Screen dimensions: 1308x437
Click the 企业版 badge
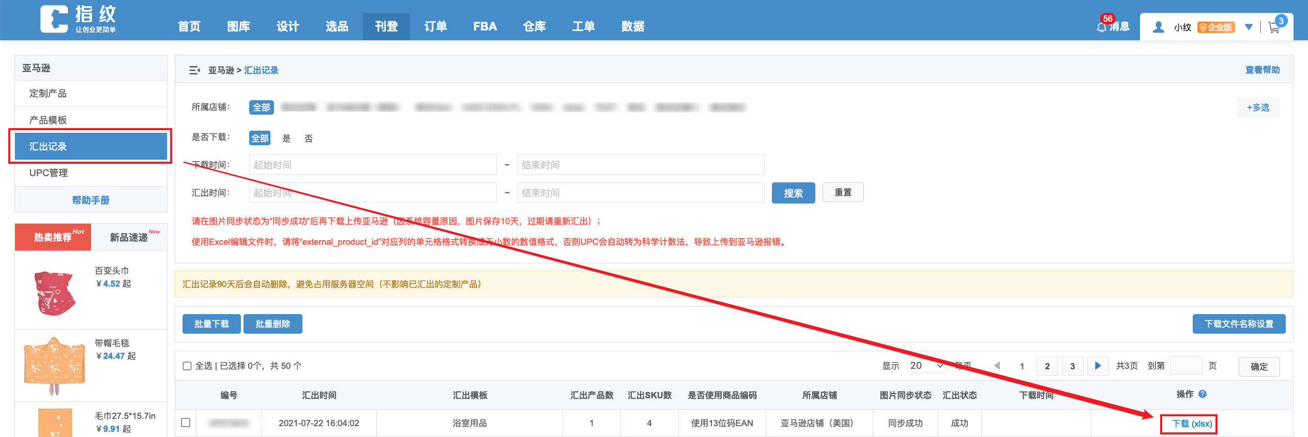point(1216,27)
